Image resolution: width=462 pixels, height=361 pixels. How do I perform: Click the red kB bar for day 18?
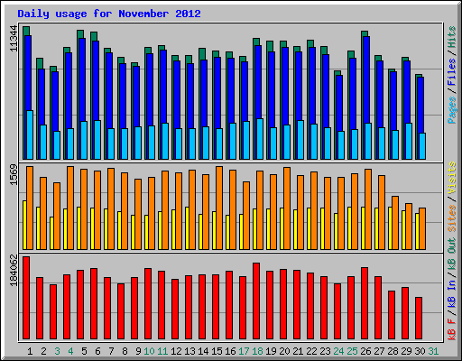click(256, 301)
